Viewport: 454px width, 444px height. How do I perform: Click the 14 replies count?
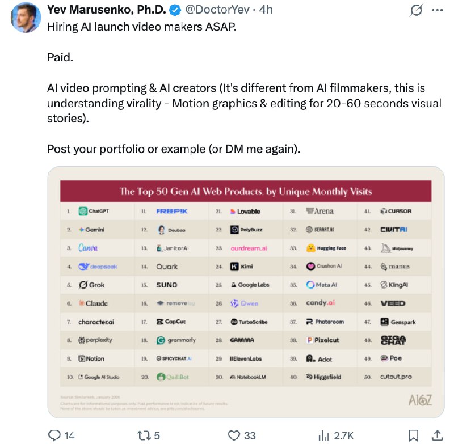(x=69, y=435)
